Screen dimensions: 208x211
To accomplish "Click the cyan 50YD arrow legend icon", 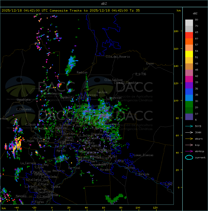I will pos(189,126).
